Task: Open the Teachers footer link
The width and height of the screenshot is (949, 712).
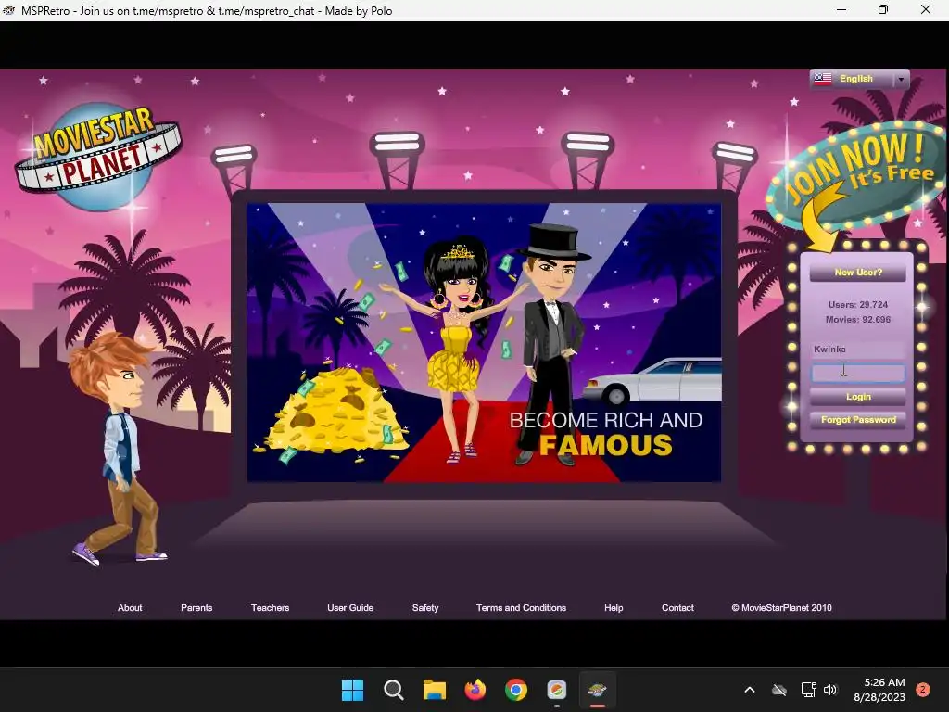Action: pyautogui.click(x=270, y=608)
